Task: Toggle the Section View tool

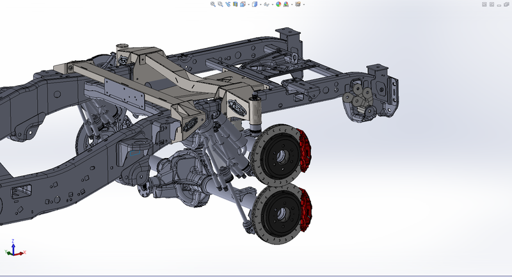Action: 235,4
